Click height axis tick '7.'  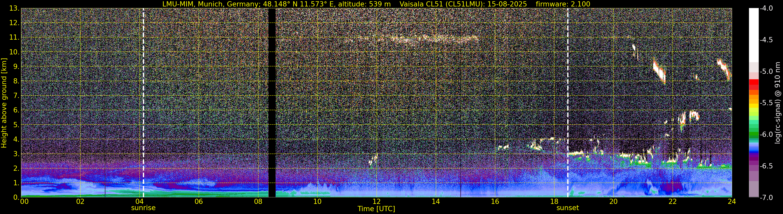pos(17,96)
